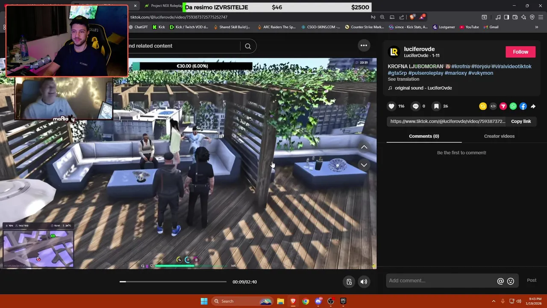This screenshot has height=308, width=547.
Task: Show more bookmarks with the chevron
Action: point(536,27)
